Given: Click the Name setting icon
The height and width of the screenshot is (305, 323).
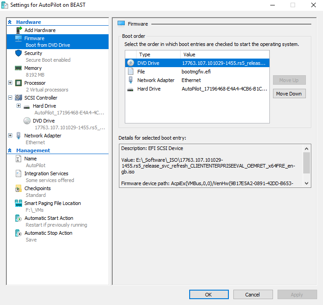Looking at the screenshot, I should click(x=18, y=159).
